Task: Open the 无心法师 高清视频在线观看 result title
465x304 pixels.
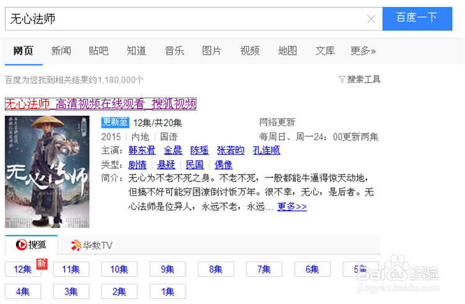Action: point(101,104)
